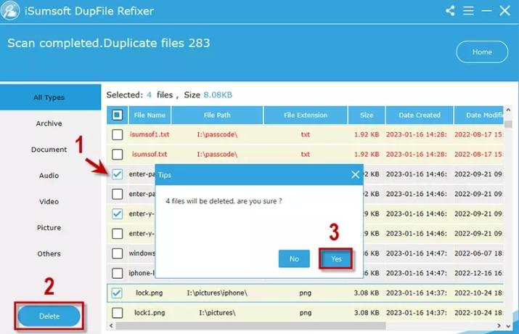Select the lock1.png file name

point(150,313)
